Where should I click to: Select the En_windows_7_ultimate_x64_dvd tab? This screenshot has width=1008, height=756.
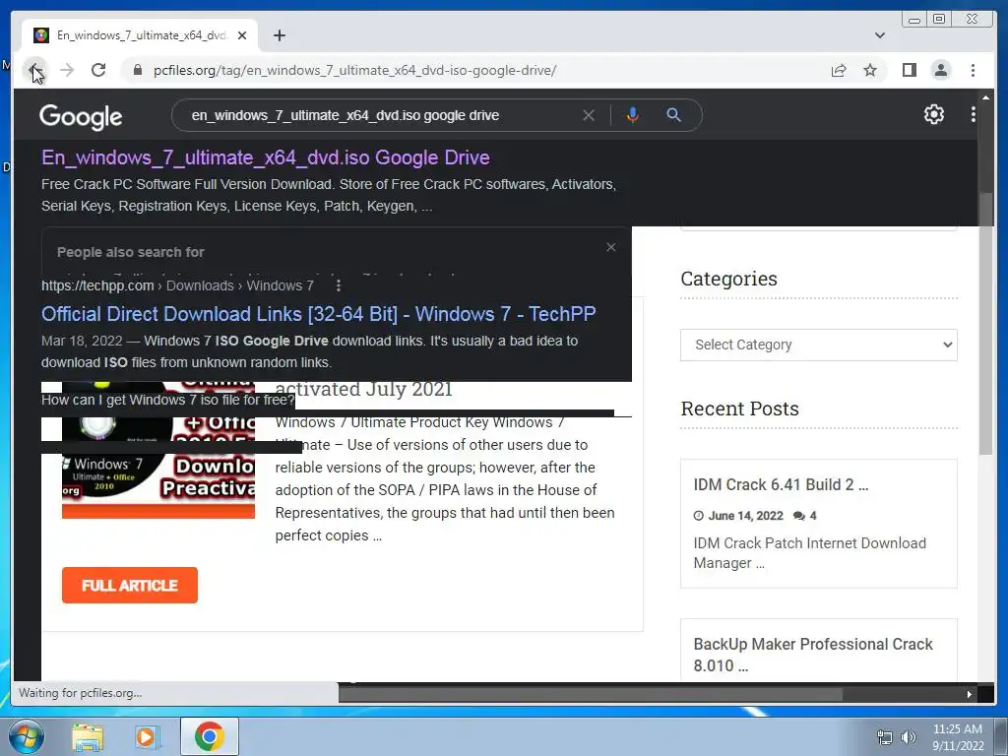[140, 35]
